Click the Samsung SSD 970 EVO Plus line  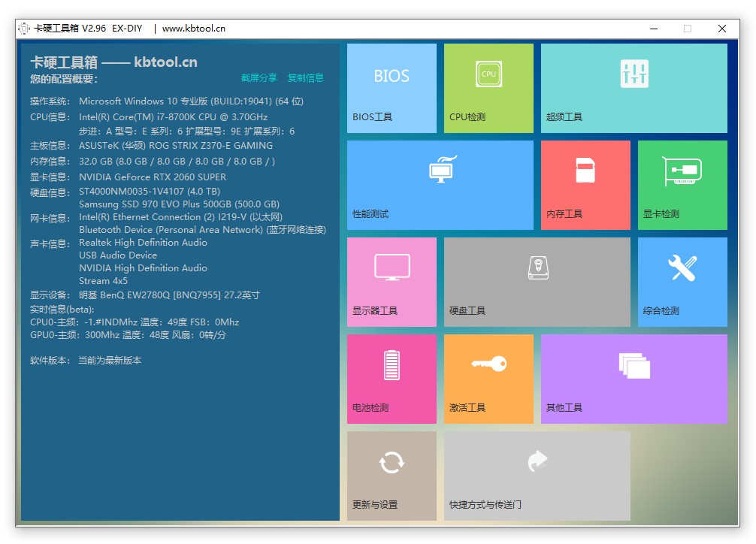[179, 204]
